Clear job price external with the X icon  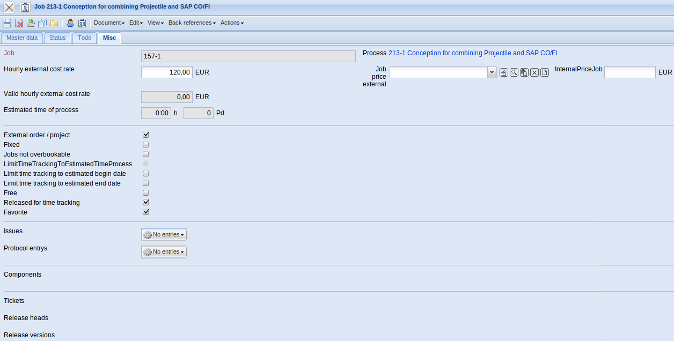534,72
